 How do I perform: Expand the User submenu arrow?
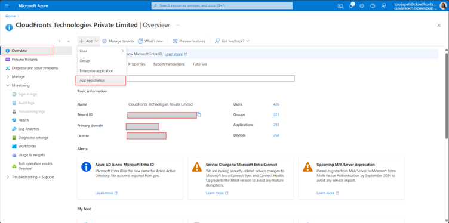pos(122,51)
